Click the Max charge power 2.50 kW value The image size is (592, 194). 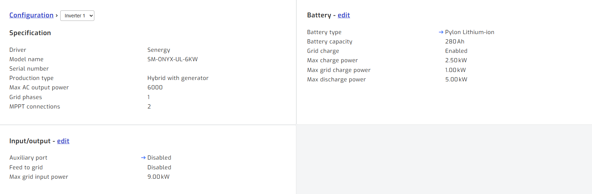coord(456,60)
